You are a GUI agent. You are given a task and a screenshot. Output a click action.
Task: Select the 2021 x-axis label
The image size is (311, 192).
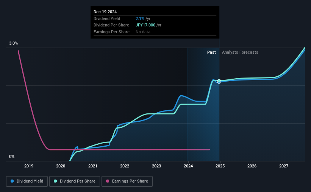coord(93,166)
